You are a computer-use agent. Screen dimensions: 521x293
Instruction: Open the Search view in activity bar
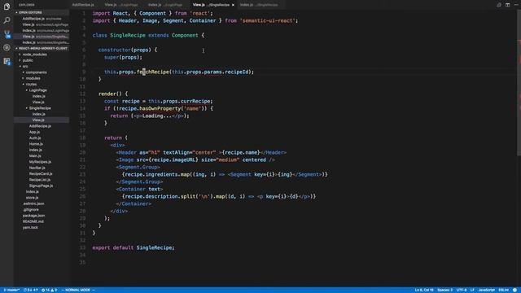tap(7, 20)
